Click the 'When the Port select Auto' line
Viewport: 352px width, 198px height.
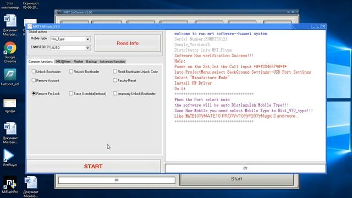coord(202,100)
